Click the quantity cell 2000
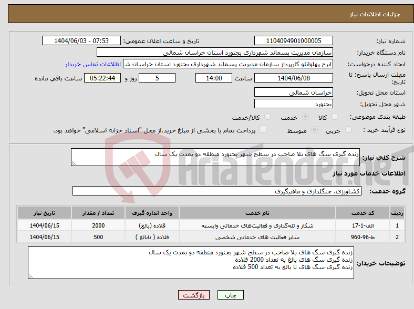 98,225
